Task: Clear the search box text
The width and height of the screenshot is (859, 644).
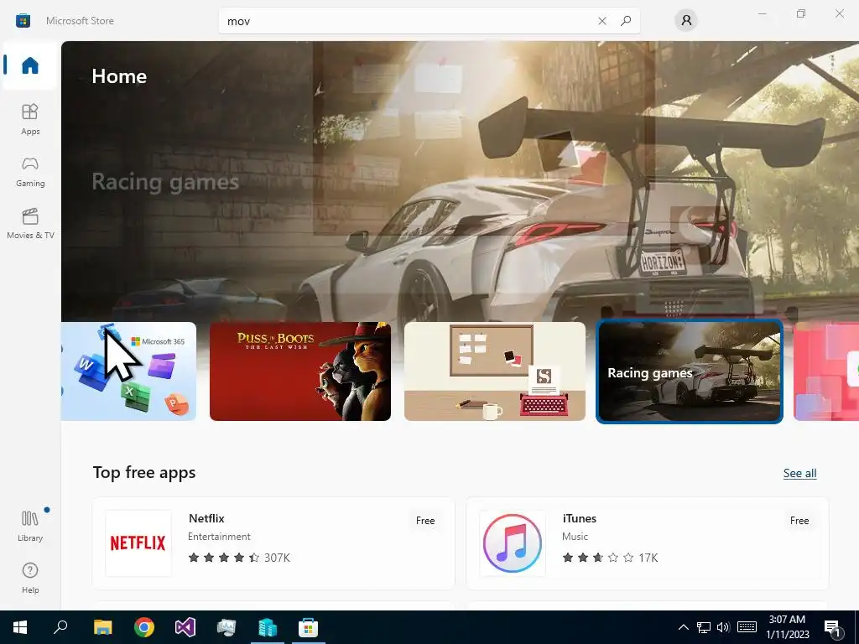Action: 602,21
